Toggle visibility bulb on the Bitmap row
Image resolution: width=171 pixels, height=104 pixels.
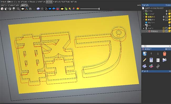[x=169, y=14]
